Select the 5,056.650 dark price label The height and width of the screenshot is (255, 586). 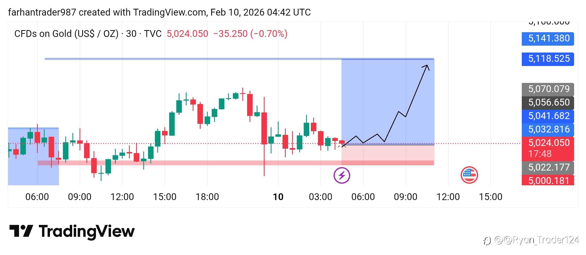(x=548, y=102)
